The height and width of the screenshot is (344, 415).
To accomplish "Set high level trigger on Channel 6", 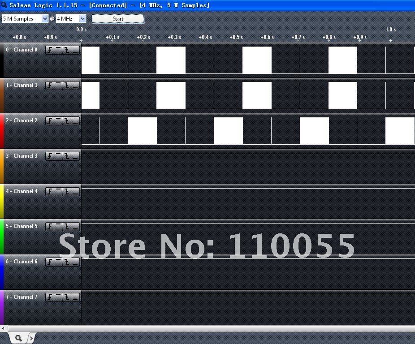I will [x=58, y=262].
